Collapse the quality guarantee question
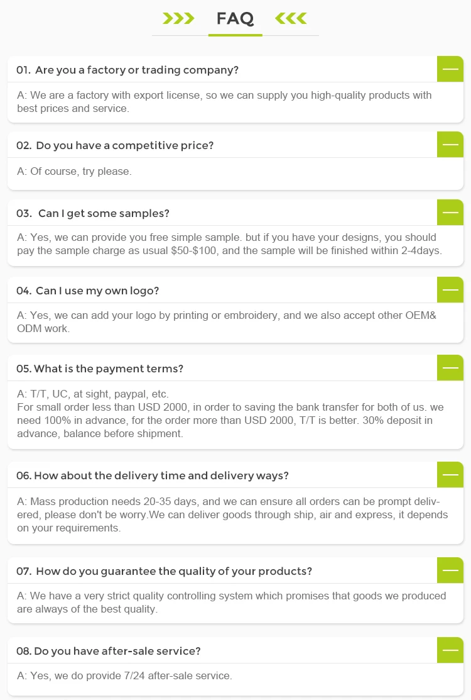Viewport: 471px width, 700px height. [450, 570]
